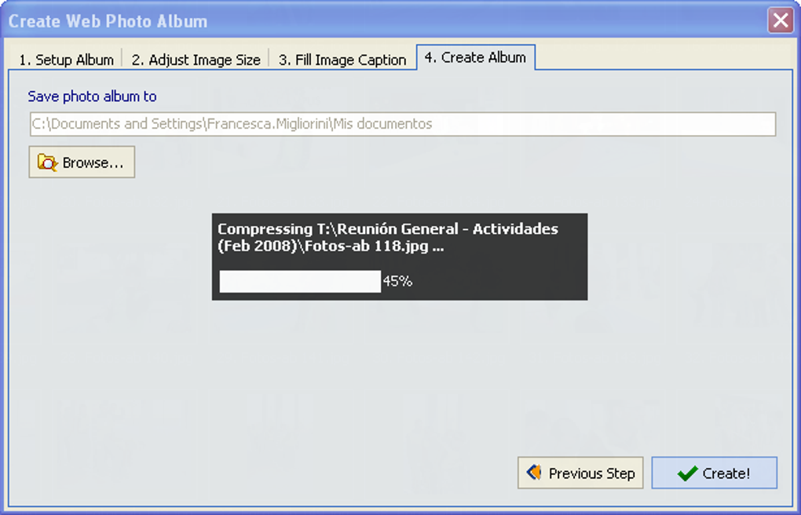Click the green checkmark icon on Create!

[687, 473]
